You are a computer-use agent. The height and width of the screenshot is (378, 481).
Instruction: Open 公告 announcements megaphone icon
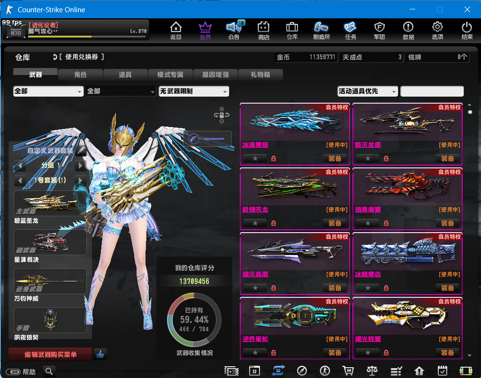tap(234, 30)
